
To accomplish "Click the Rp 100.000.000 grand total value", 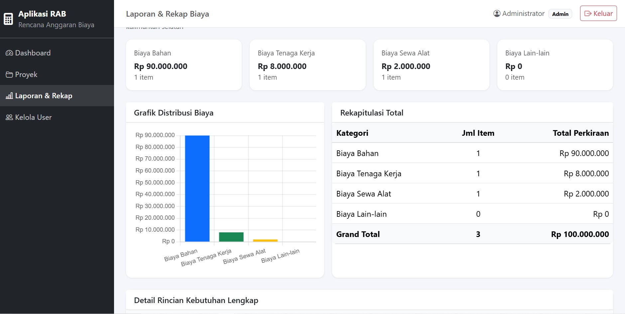I will pyautogui.click(x=580, y=234).
